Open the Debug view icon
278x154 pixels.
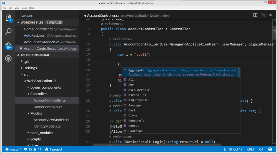[8, 58]
